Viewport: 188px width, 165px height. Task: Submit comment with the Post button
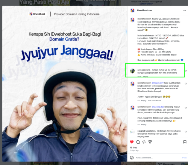[x=184, y=157]
